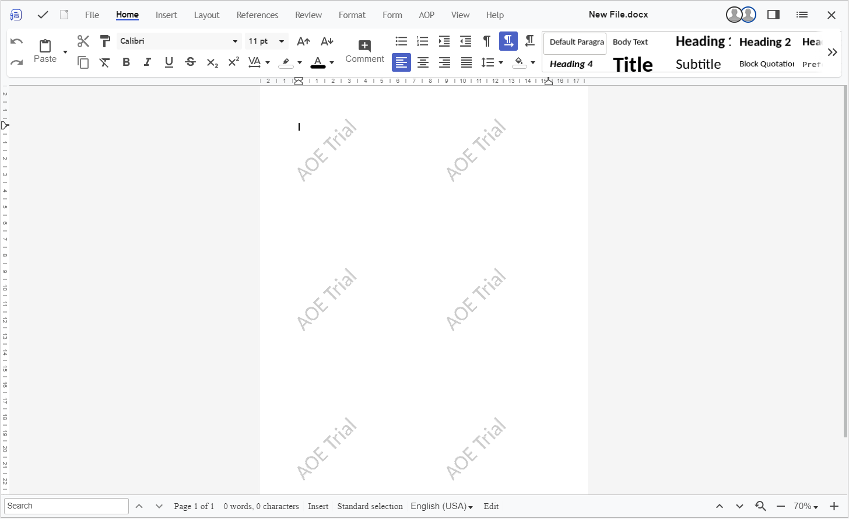Open the English (USA) language dropdown
Viewport: 849px width, 519px height.
[x=441, y=506]
